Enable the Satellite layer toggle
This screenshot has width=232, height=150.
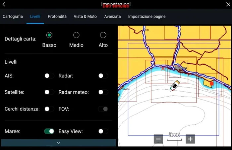[49, 92]
